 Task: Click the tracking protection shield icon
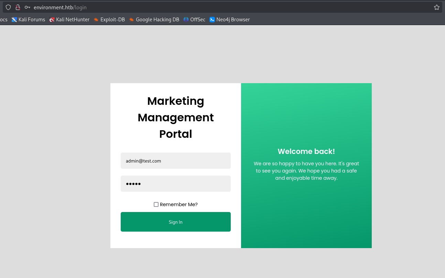coord(8,7)
